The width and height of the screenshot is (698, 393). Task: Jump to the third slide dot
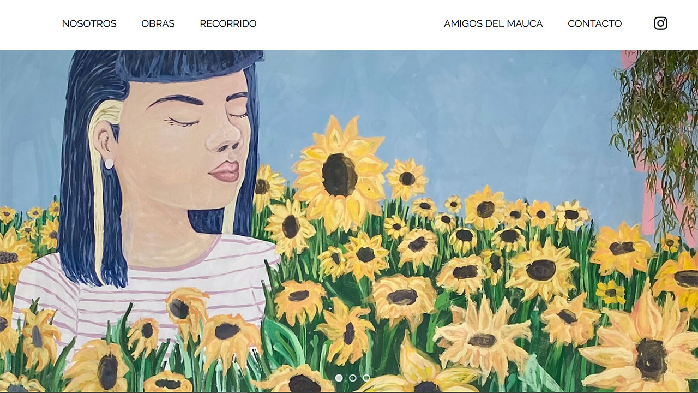(x=366, y=378)
